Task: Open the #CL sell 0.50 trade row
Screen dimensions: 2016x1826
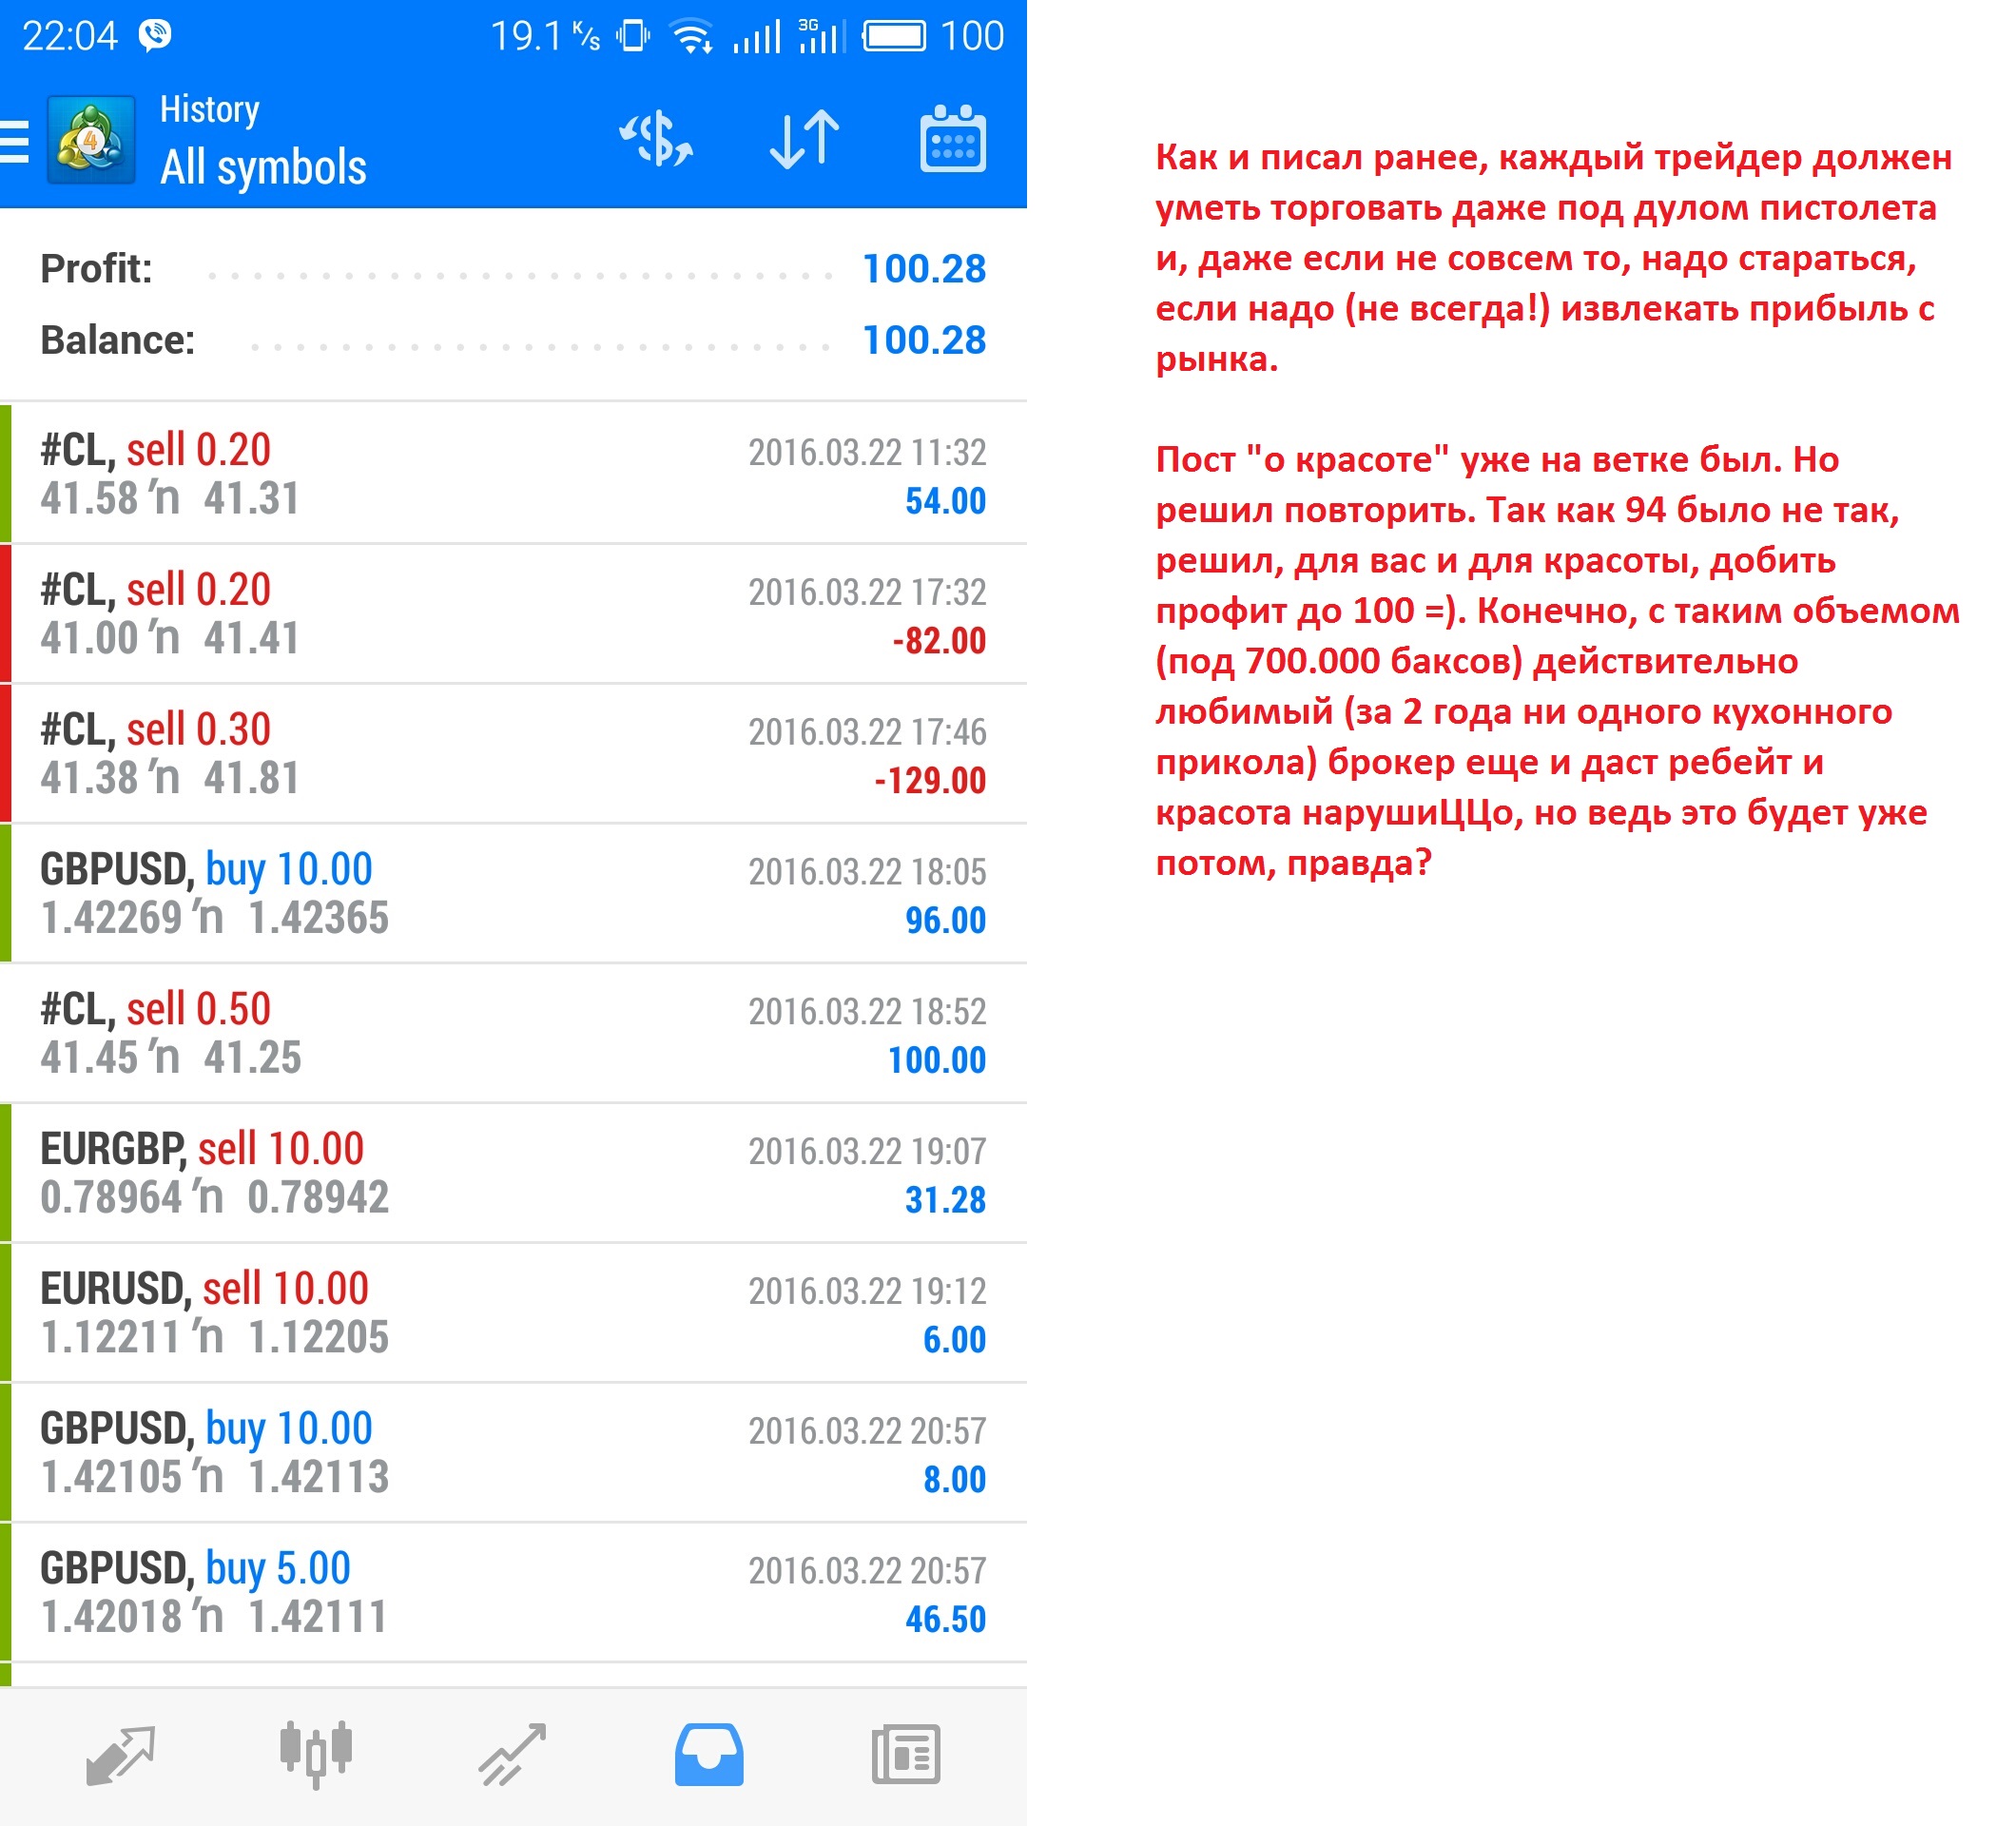Action: click(514, 1034)
